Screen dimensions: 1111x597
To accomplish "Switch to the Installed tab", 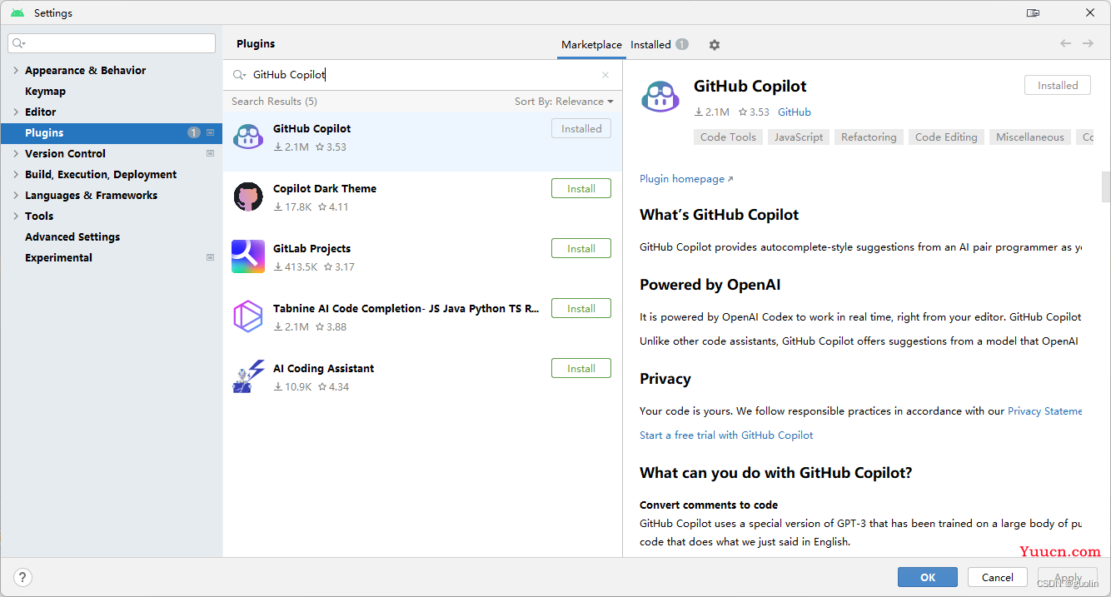I will (x=659, y=45).
